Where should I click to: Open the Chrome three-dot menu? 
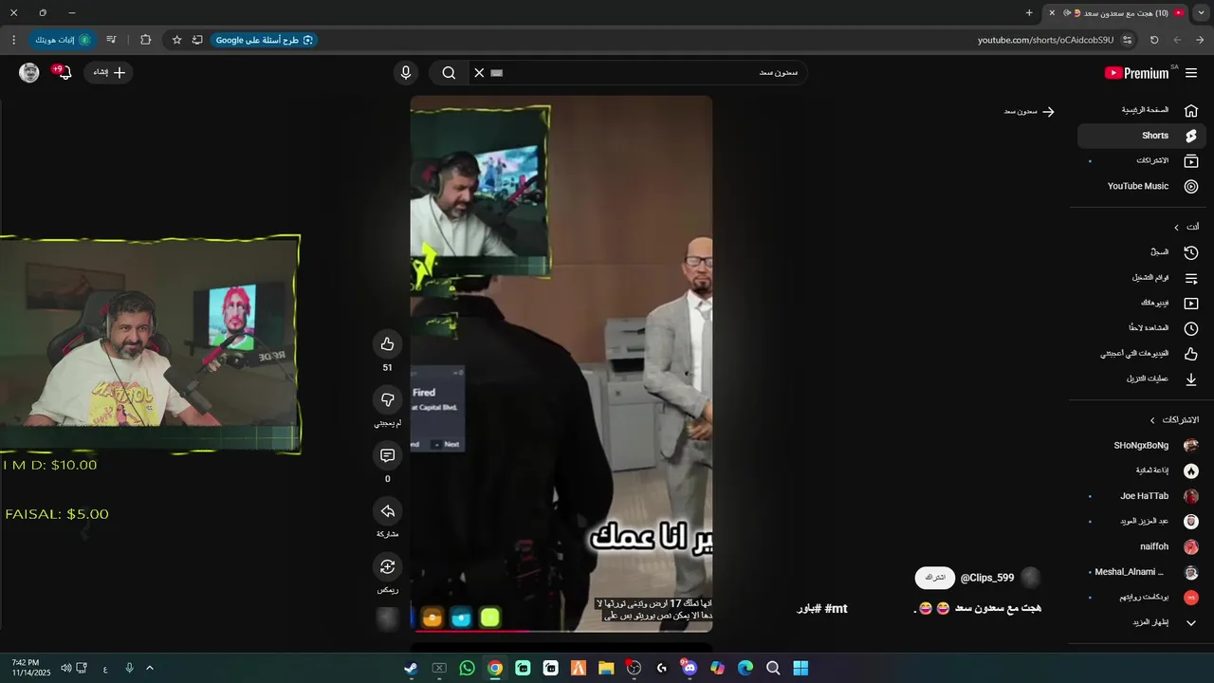point(13,40)
